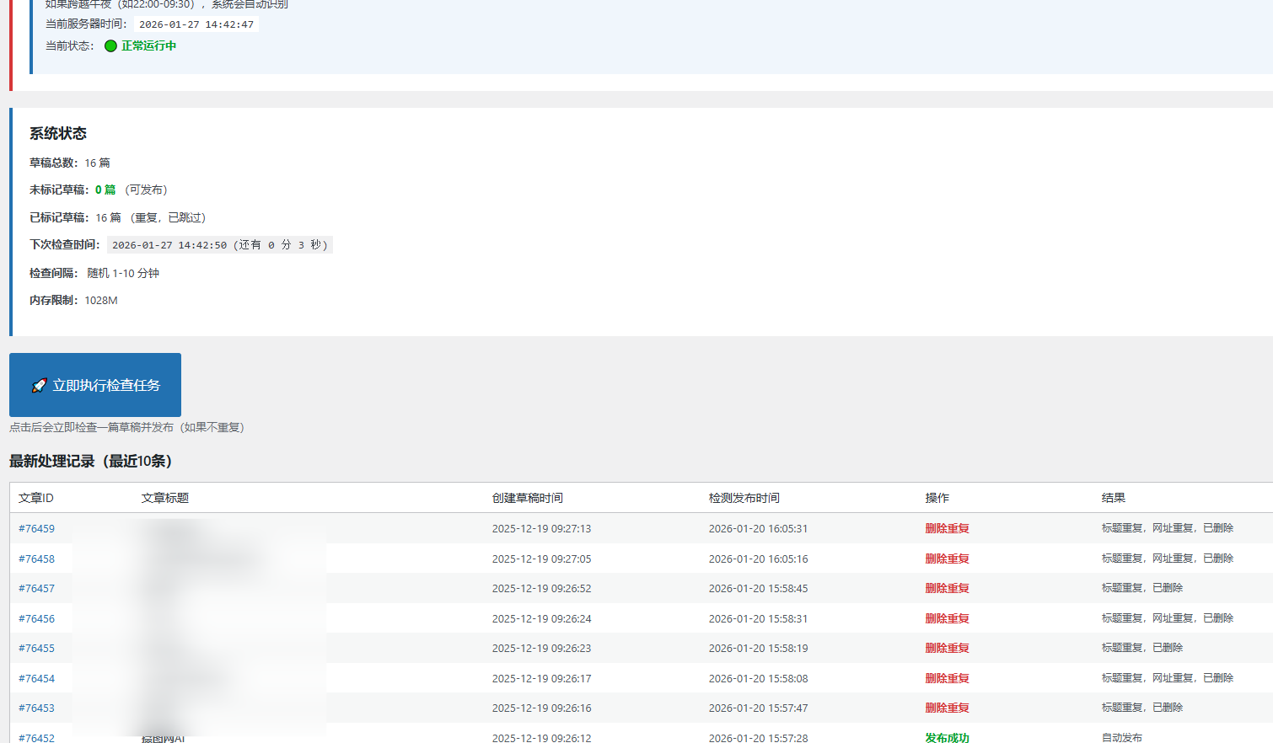Open article link #76456
This screenshot has height=743, width=1273.
[36, 619]
